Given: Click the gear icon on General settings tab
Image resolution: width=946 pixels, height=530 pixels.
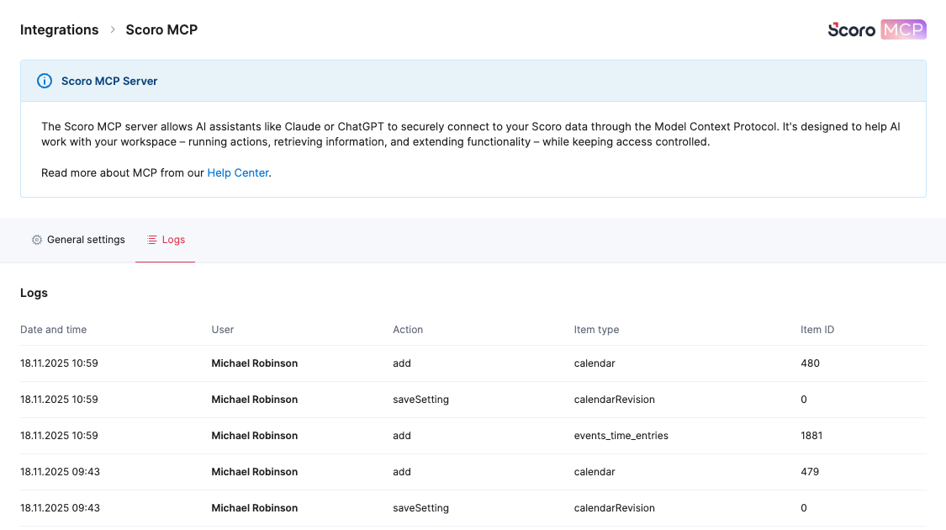Looking at the screenshot, I should click(37, 240).
